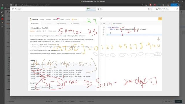Click the red extension icon in toolbar

tap(150, 5)
